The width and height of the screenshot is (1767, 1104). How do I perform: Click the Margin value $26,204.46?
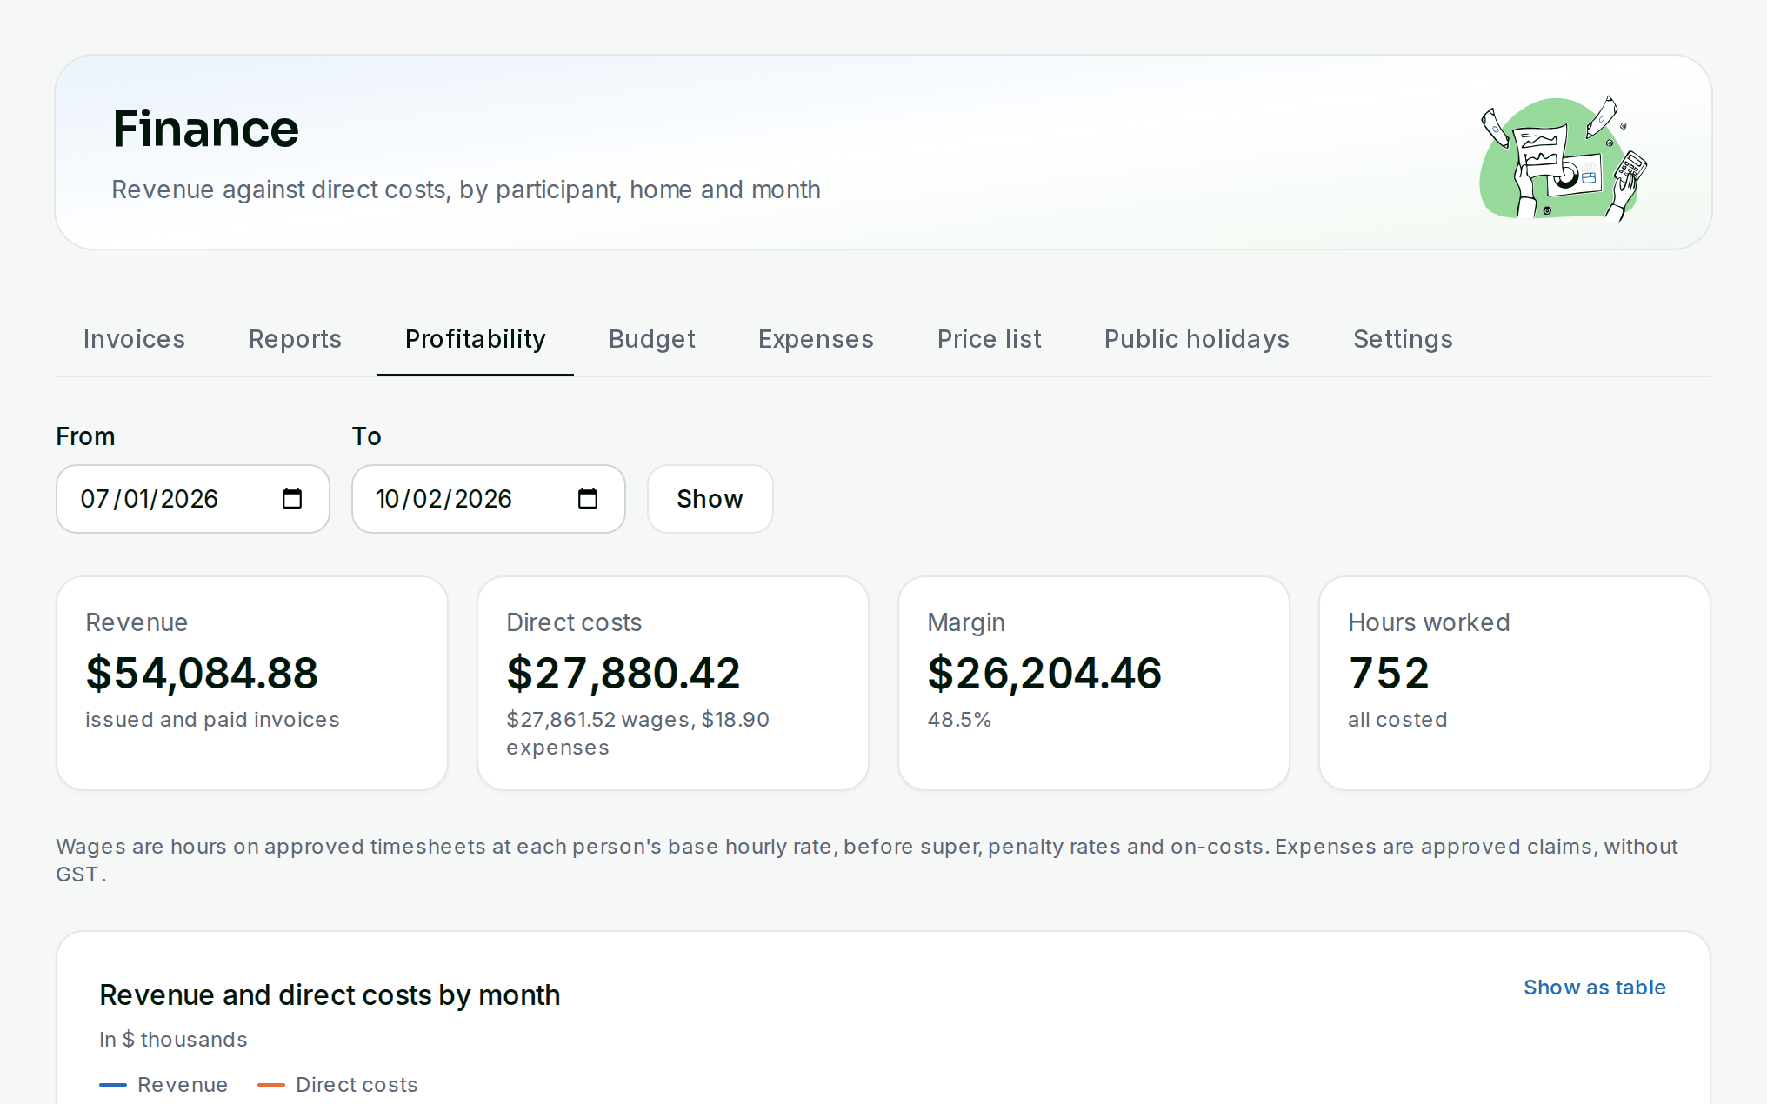pyautogui.click(x=1044, y=674)
